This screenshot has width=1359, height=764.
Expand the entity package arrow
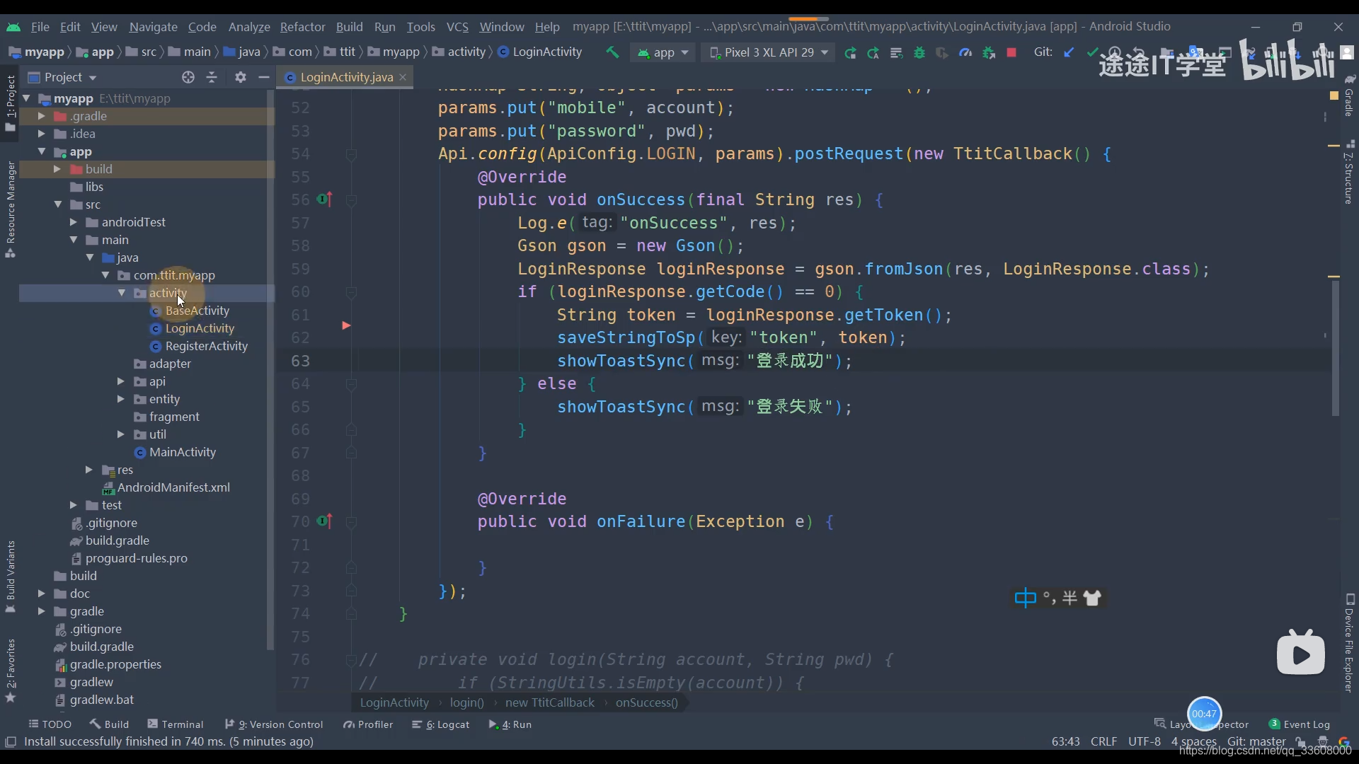coord(120,399)
